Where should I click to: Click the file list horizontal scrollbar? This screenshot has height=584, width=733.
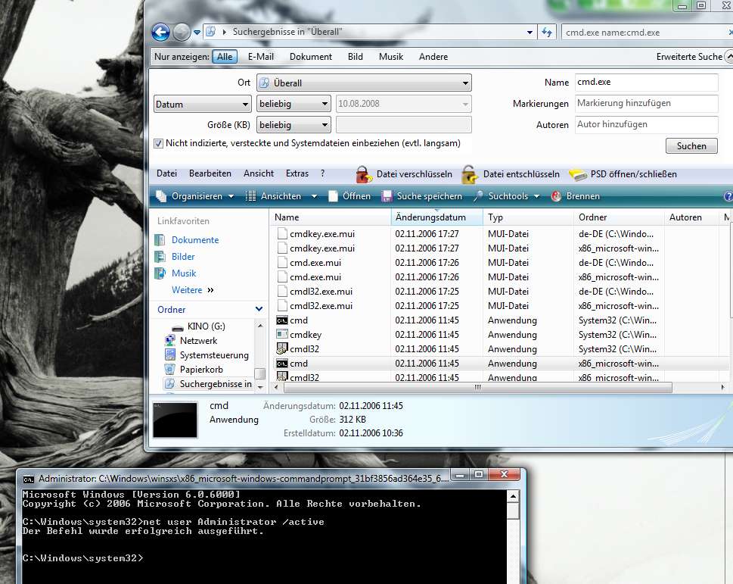click(x=478, y=388)
